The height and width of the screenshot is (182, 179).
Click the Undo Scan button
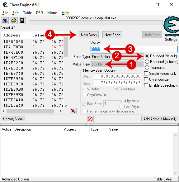[x=152, y=35]
